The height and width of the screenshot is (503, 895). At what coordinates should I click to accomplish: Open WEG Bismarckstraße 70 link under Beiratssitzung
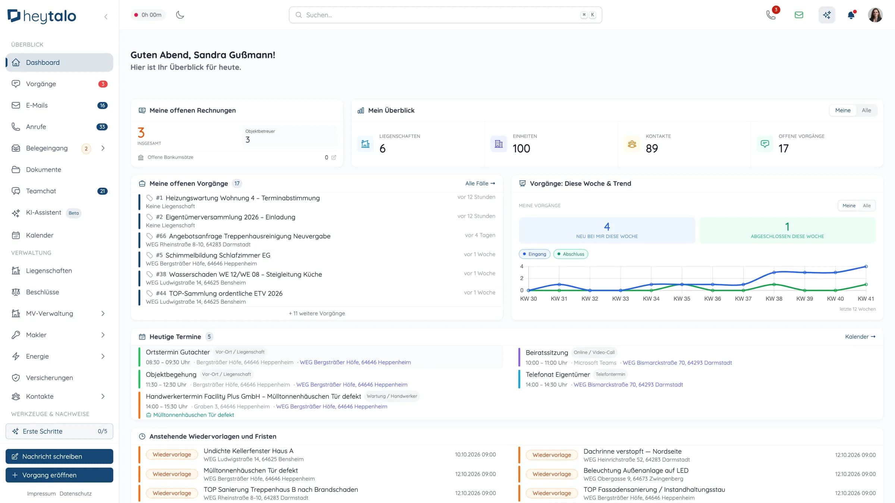tap(677, 363)
